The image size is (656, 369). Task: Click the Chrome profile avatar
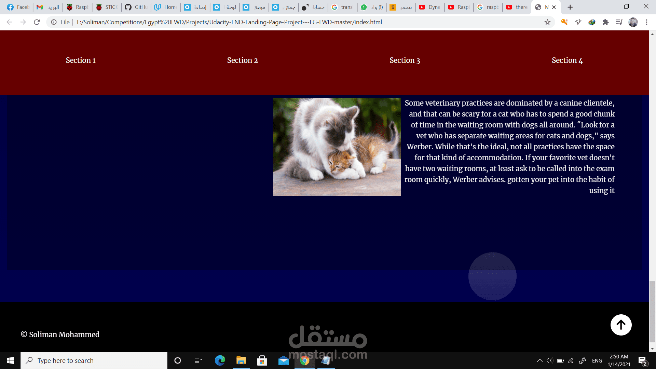tap(633, 22)
